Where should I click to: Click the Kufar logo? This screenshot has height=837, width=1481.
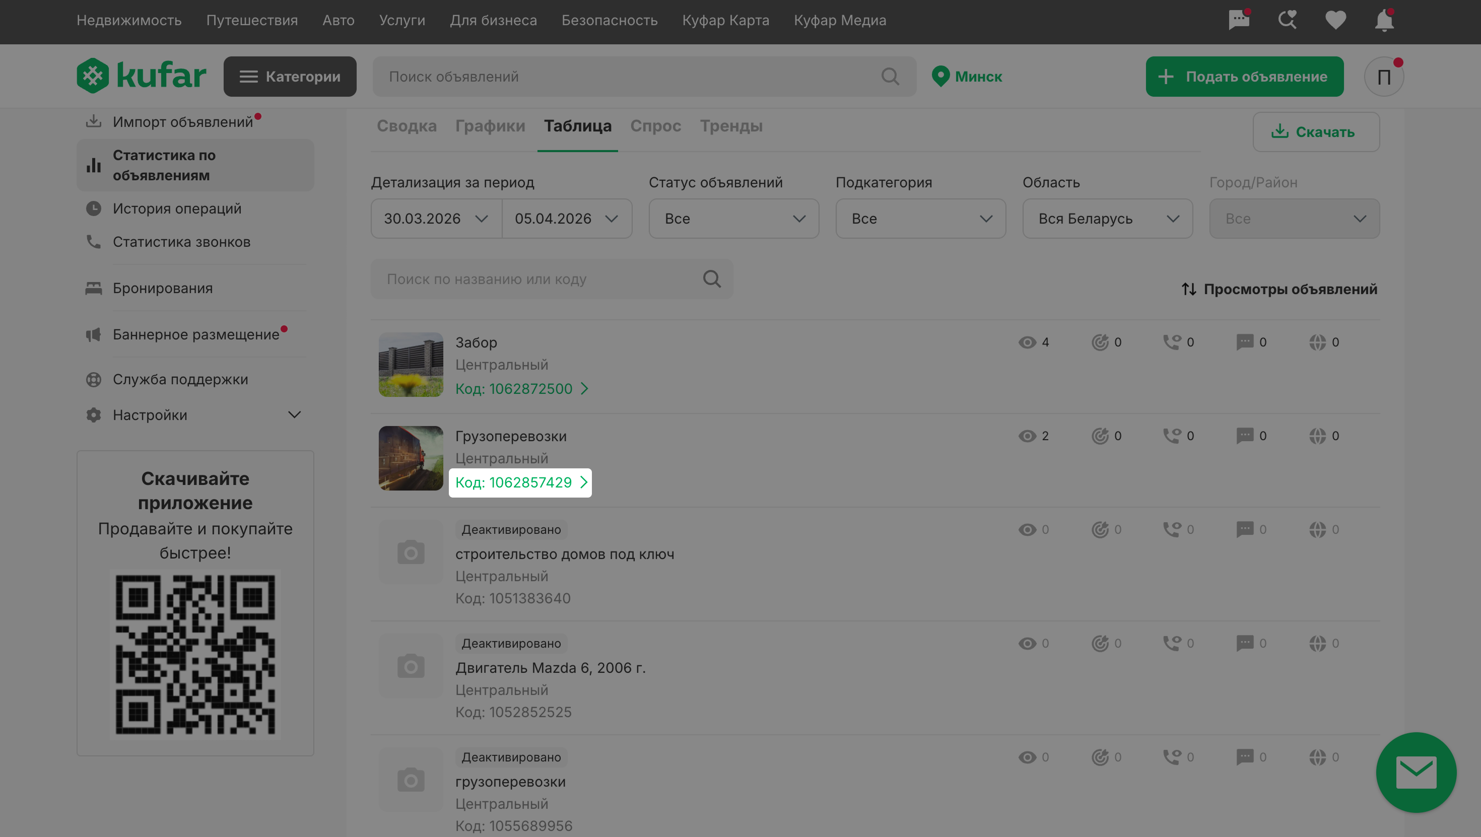pyautogui.click(x=142, y=76)
